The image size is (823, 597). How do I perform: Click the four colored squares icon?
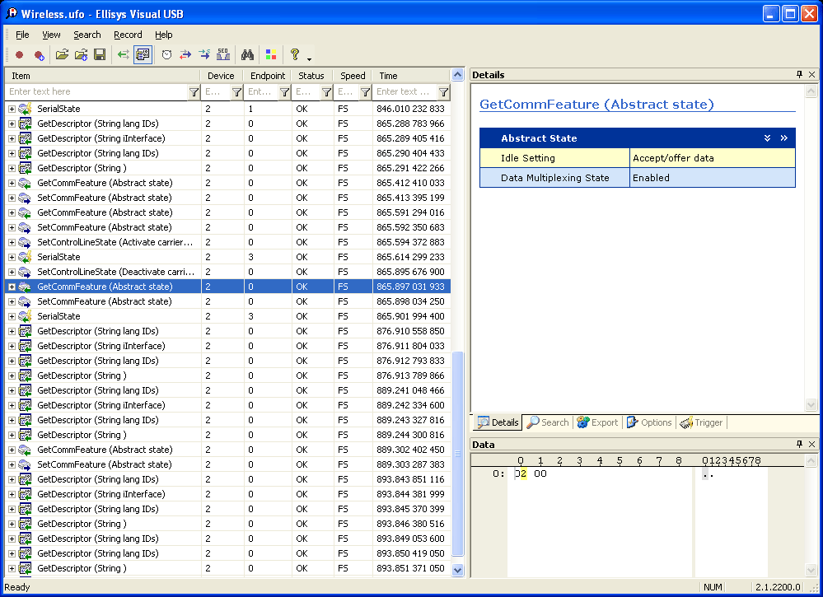point(270,55)
